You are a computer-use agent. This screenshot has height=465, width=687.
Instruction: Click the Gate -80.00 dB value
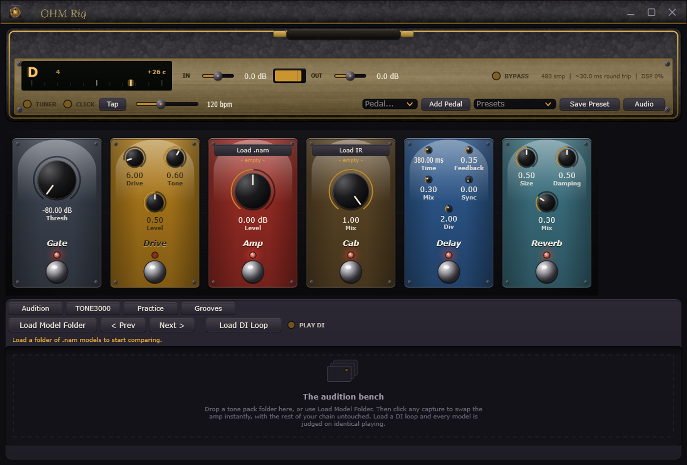57,210
